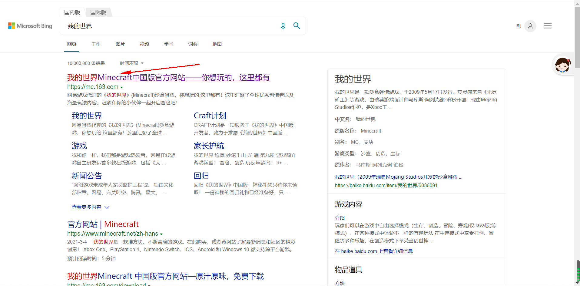Viewport: 580px width, 286px height.
Task: Select the 图片 search tab
Action: [x=120, y=44]
